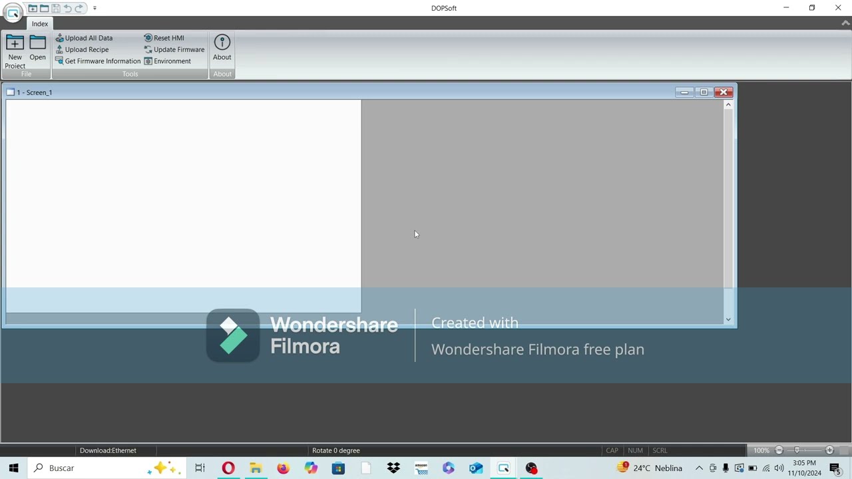The width and height of the screenshot is (852, 479).
Task: Click the 100% zoom level readout
Action: [x=761, y=450]
